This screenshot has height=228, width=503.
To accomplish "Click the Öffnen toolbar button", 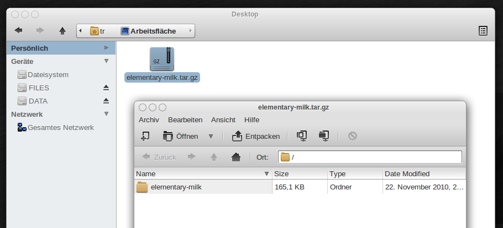I will point(180,136).
